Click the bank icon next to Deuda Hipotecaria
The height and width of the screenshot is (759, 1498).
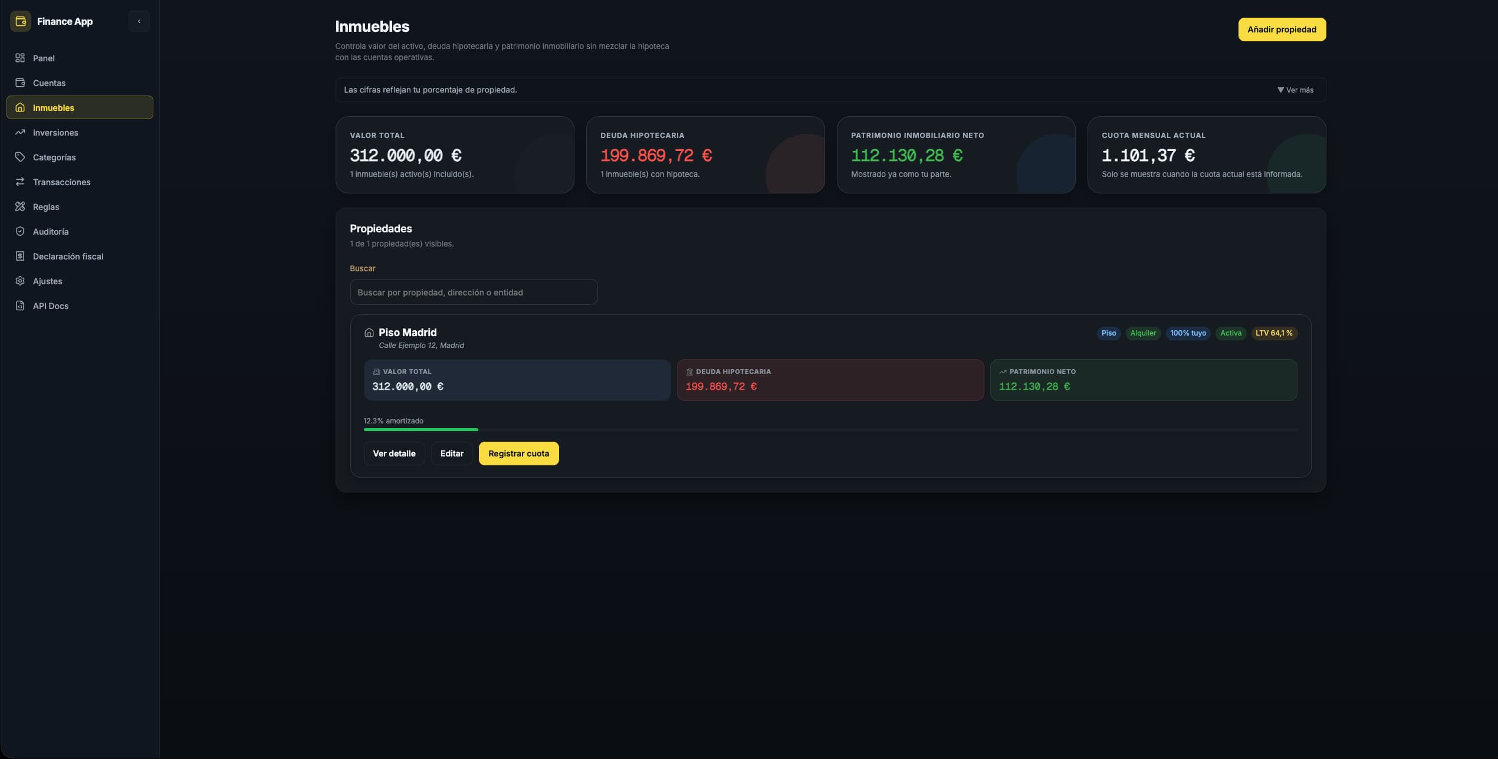(x=689, y=372)
